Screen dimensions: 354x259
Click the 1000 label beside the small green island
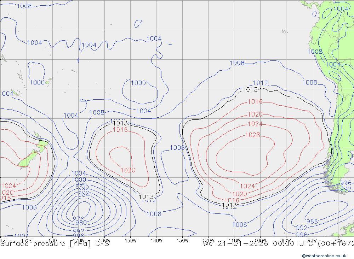point(37,82)
